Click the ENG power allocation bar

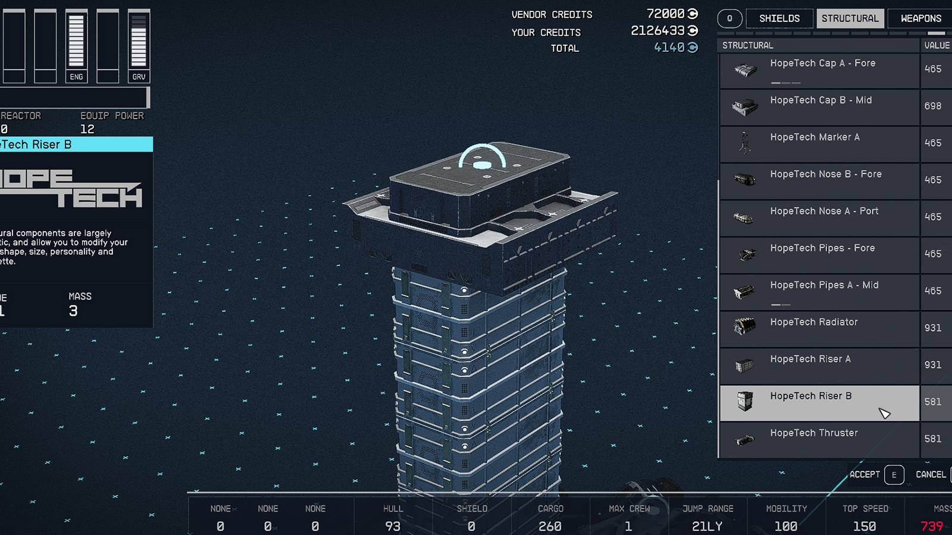pos(76,42)
